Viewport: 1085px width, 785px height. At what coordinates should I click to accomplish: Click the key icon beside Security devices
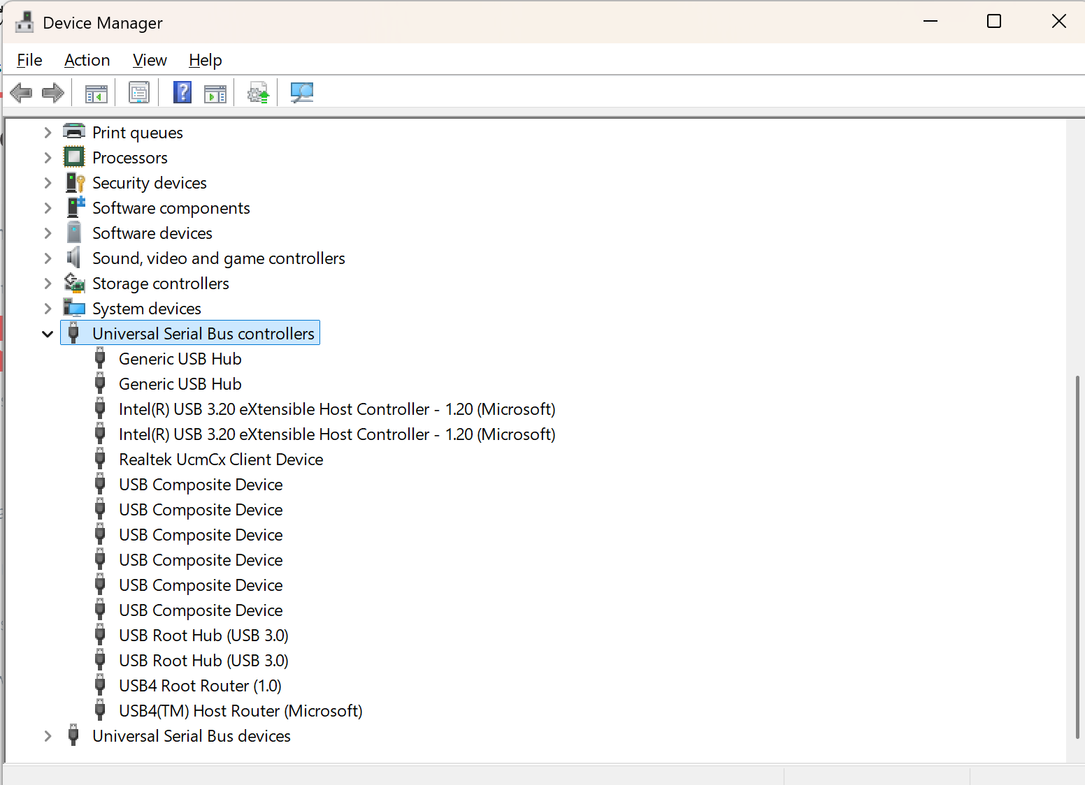75,182
